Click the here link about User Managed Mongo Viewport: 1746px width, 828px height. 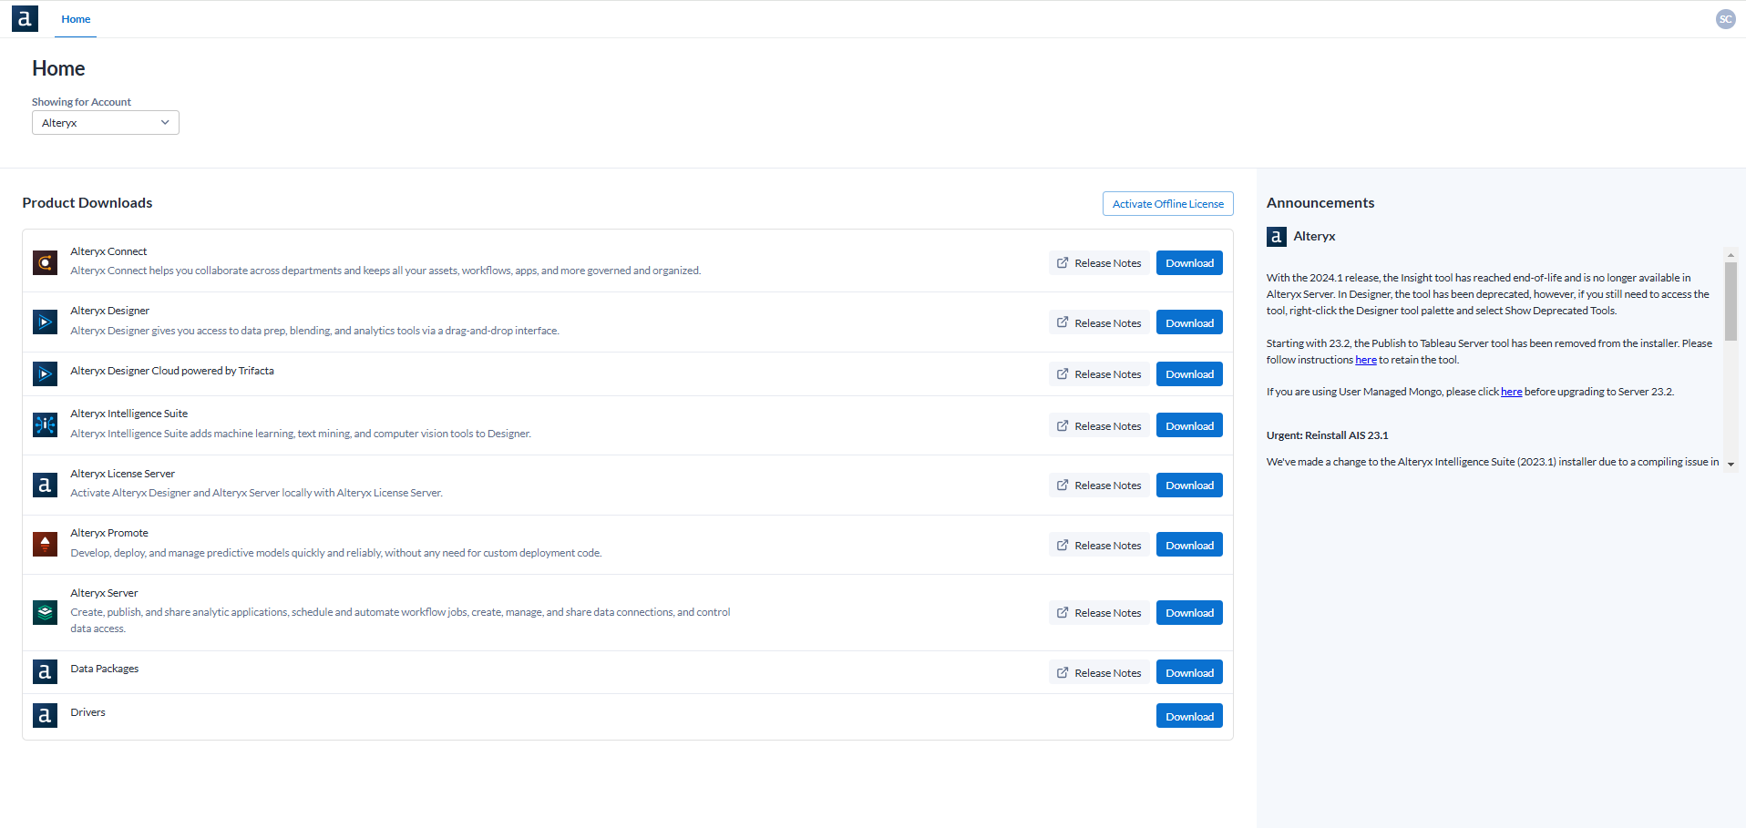coord(1511,391)
